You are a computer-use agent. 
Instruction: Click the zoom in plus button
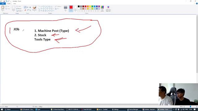point(197,107)
